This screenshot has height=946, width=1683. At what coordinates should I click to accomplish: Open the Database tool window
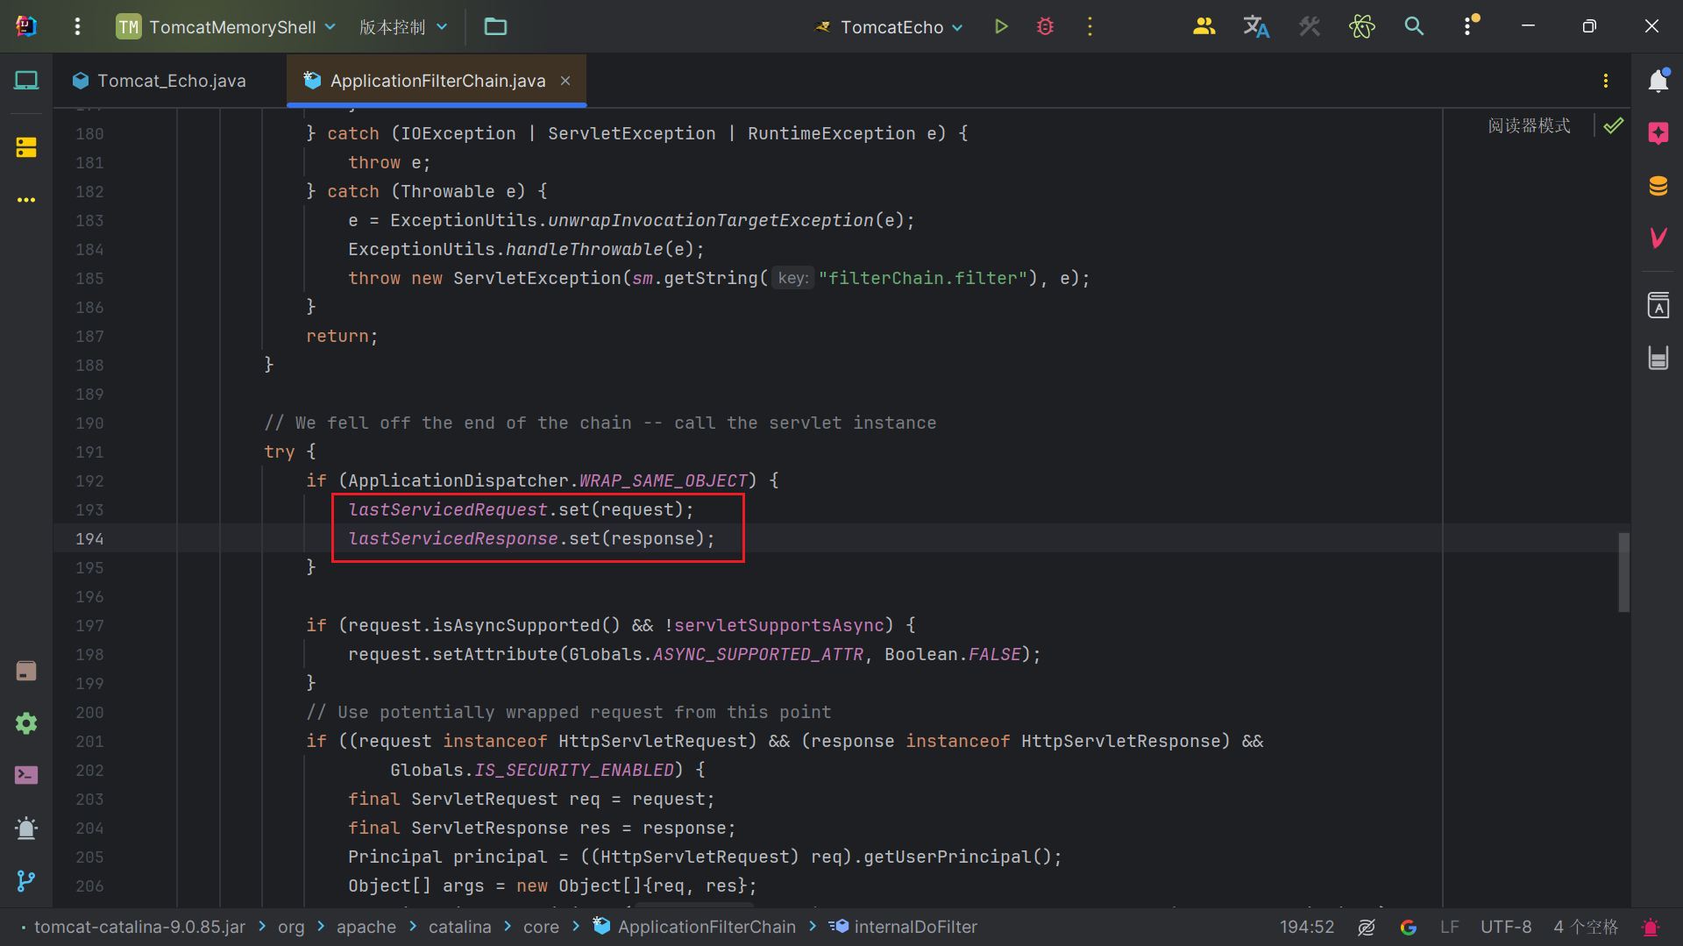click(x=1658, y=186)
